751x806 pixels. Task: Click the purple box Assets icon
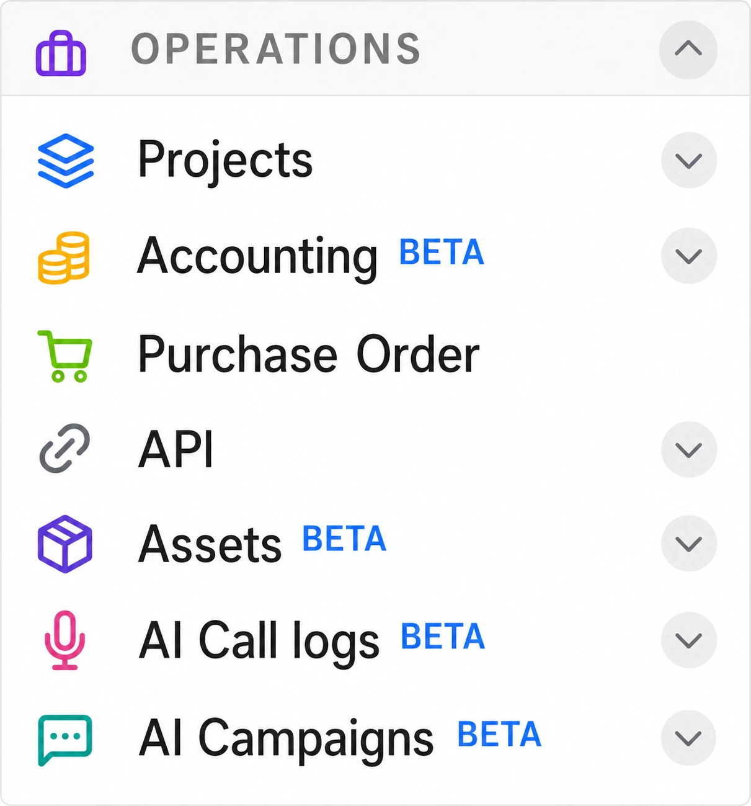point(65,544)
